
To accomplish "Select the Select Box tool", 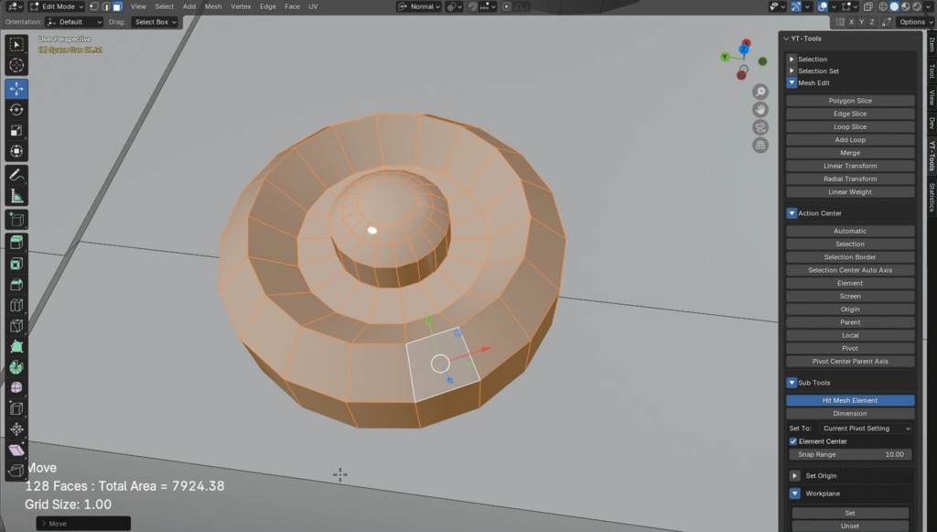I will coord(16,43).
